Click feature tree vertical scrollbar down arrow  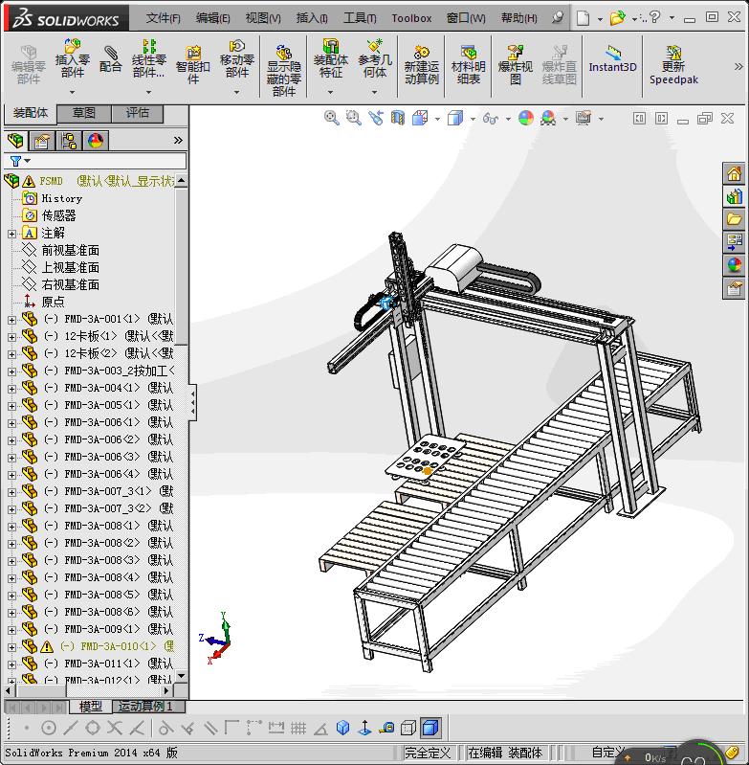coord(182,676)
